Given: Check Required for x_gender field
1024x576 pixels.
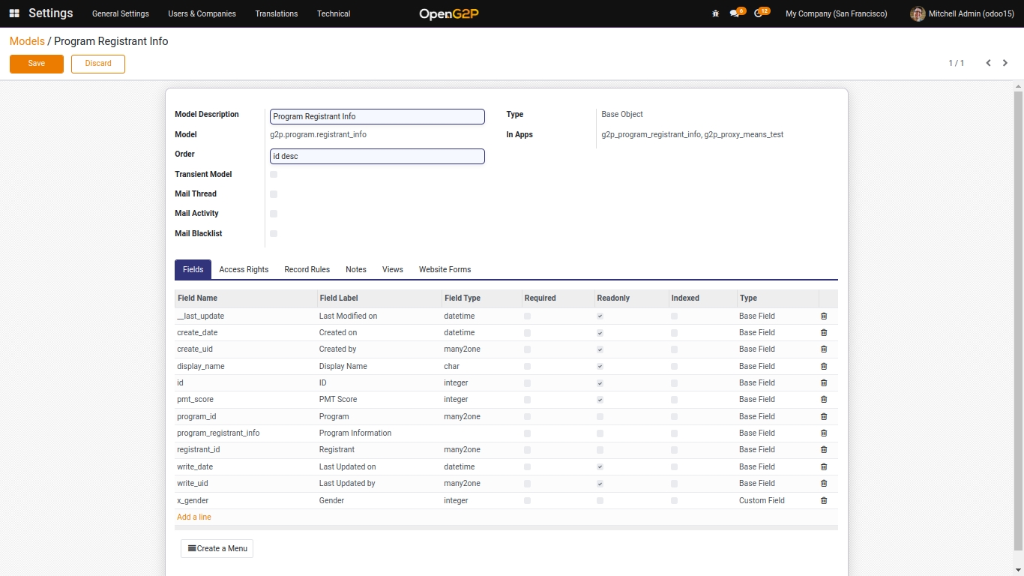Looking at the screenshot, I should click(x=527, y=500).
